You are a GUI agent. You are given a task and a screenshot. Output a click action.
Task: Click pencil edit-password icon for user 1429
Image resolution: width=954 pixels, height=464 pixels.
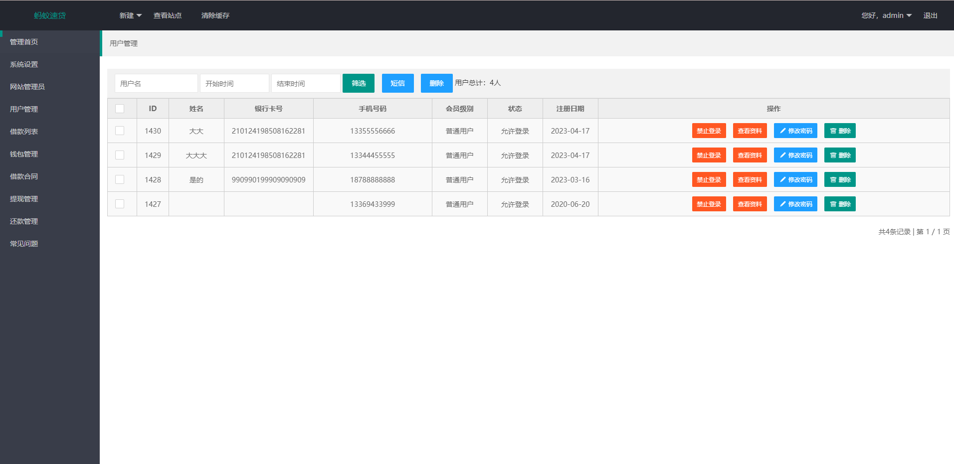(783, 155)
